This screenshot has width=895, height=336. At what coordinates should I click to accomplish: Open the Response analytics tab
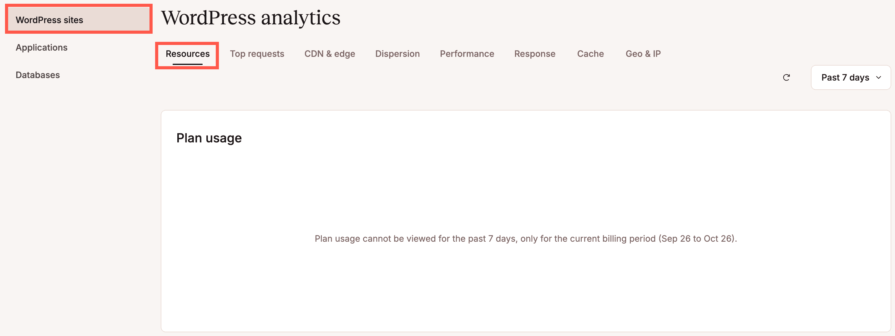point(535,53)
